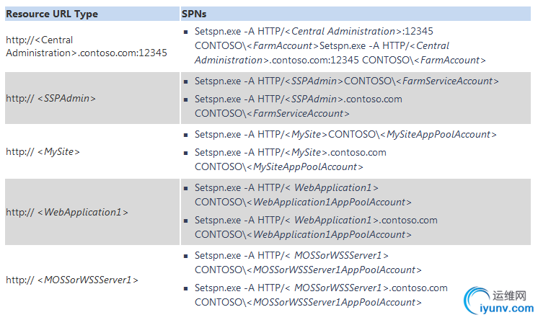Click the Setspn command for Central Administration :12345
Screen dimensions: 538x320
tap(340, 45)
